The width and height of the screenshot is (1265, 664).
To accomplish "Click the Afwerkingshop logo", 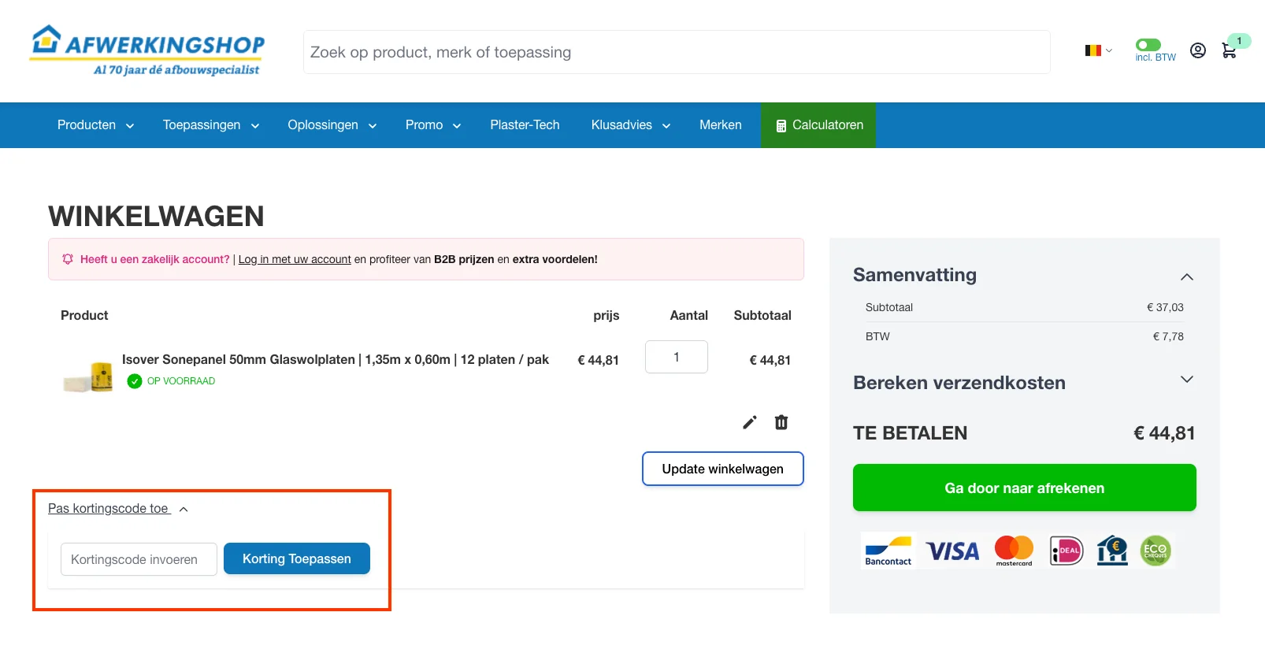I will click(147, 50).
